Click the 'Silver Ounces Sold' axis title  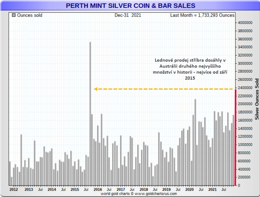point(257,99)
